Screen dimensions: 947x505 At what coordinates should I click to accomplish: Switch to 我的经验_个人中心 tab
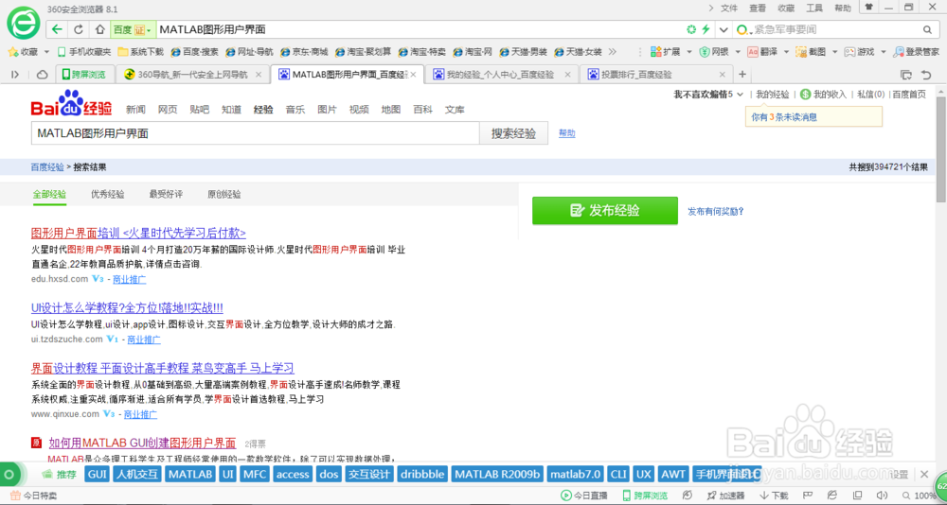501,75
